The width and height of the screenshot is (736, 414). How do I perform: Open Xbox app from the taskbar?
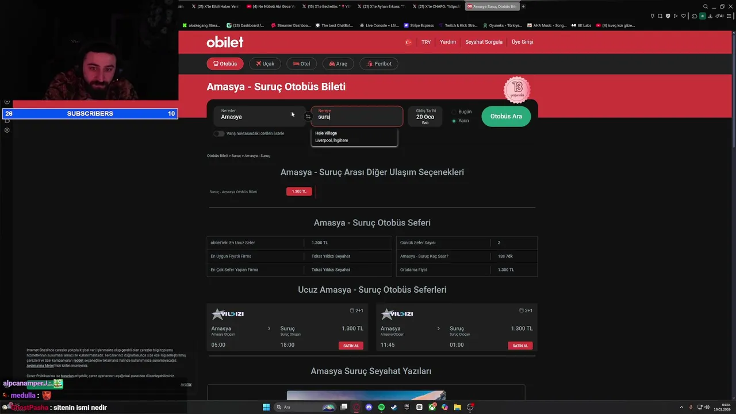click(x=432, y=407)
